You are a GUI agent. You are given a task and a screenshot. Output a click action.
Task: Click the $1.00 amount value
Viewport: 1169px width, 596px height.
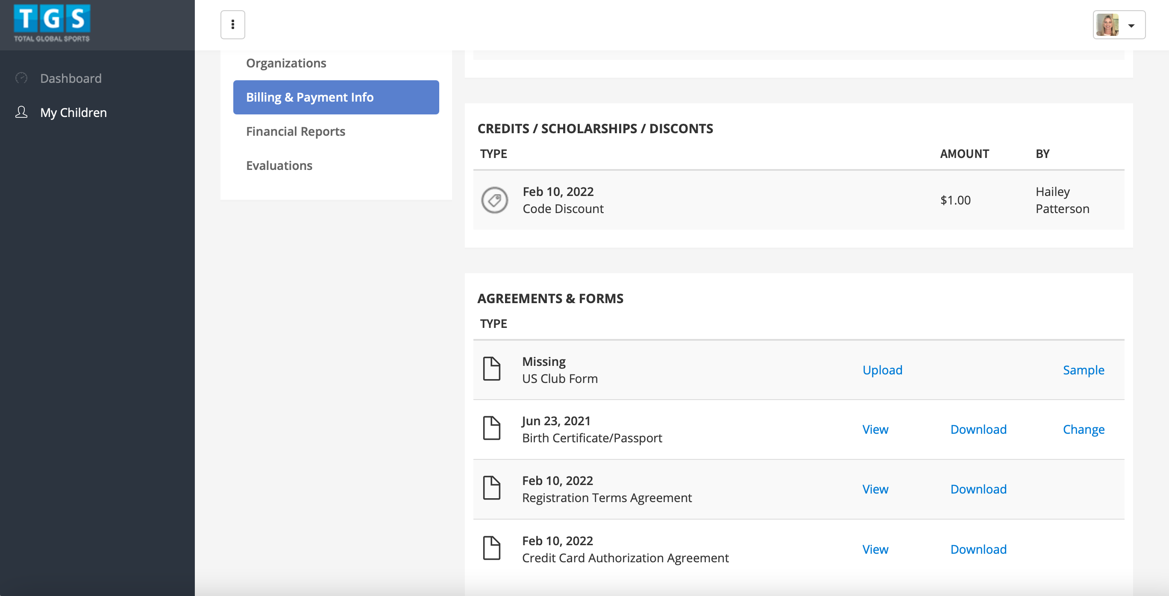pos(955,200)
